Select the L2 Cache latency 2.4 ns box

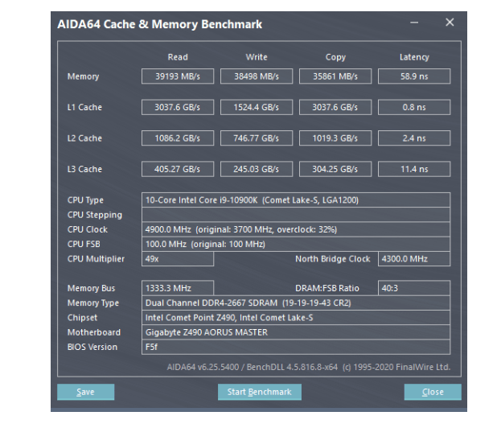pos(413,138)
